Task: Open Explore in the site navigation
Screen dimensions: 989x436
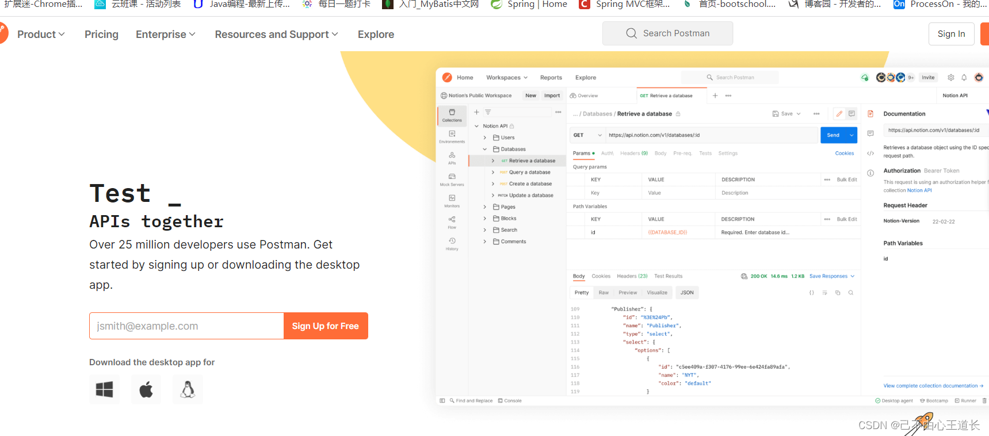Action: click(x=376, y=35)
